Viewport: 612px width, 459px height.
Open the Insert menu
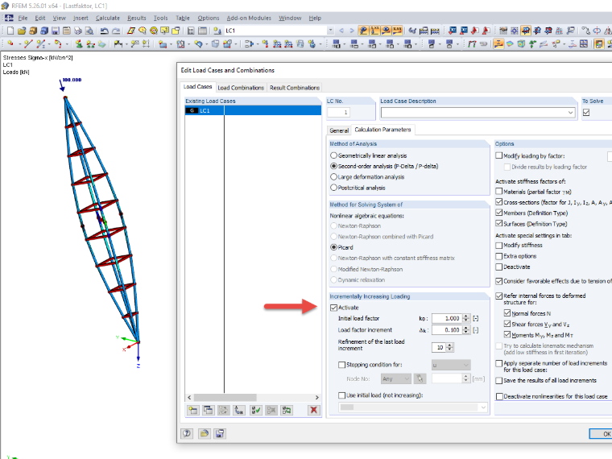(x=81, y=18)
